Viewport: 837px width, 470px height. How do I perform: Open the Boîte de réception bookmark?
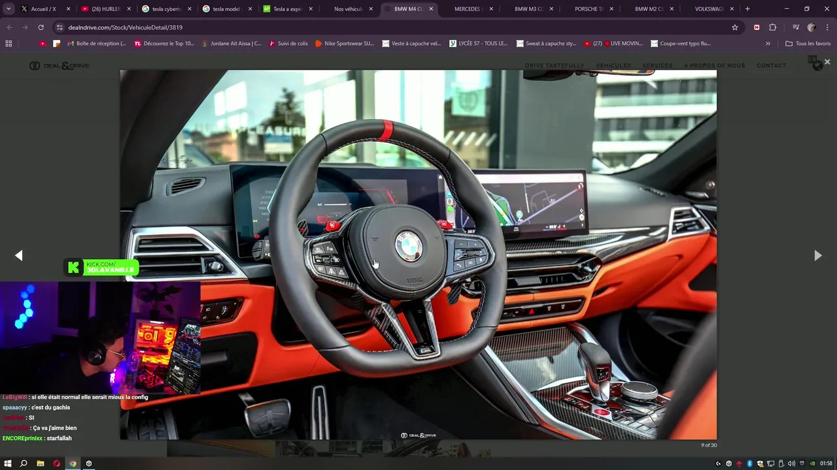click(x=97, y=43)
